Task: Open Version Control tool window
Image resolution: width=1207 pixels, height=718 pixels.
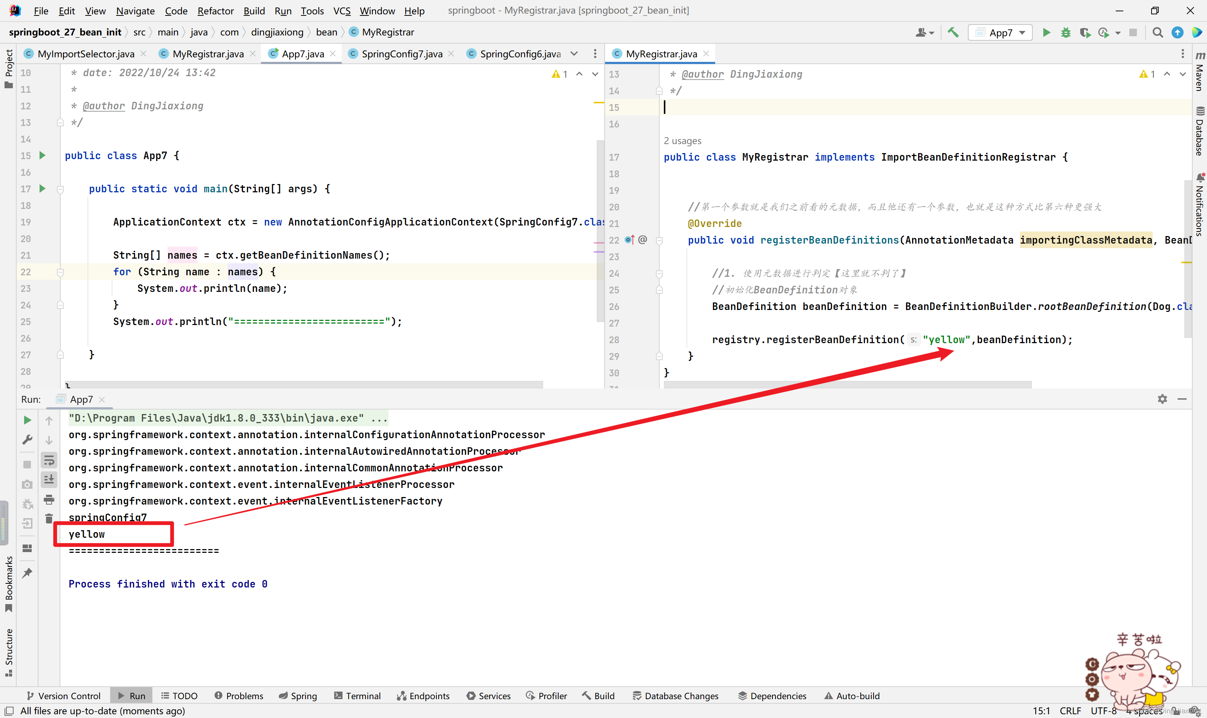Action: pyautogui.click(x=64, y=696)
